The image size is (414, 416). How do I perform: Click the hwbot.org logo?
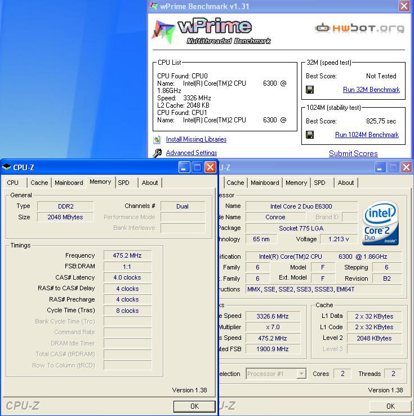click(x=360, y=28)
